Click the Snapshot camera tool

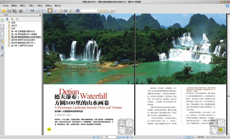(x=66, y=11)
